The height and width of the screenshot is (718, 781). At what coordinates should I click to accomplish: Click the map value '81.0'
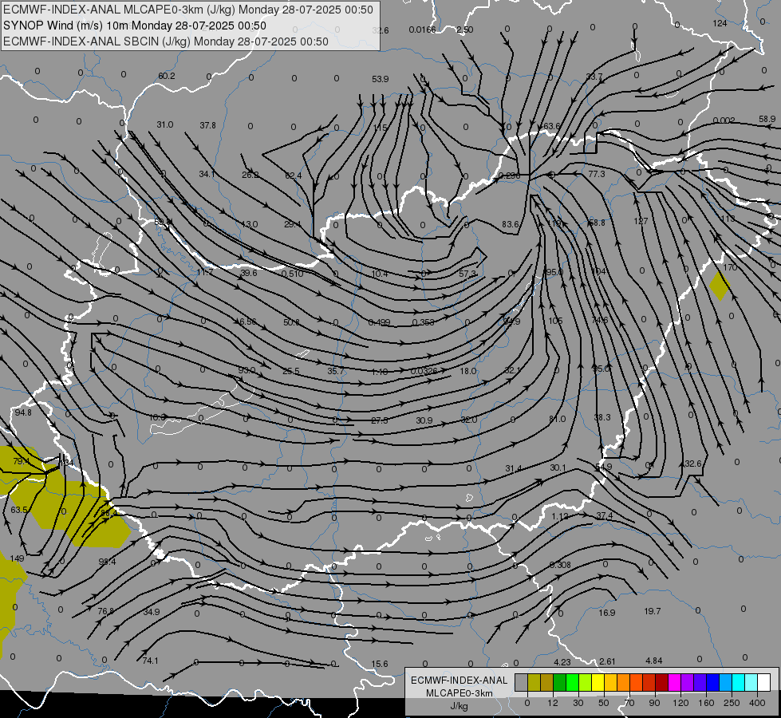[558, 419]
